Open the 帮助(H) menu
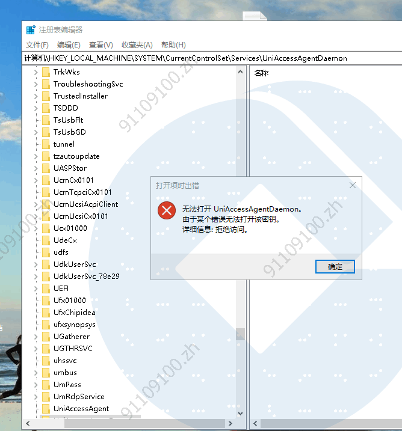This screenshot has width=402, height=431. click(x=174, y=45)
